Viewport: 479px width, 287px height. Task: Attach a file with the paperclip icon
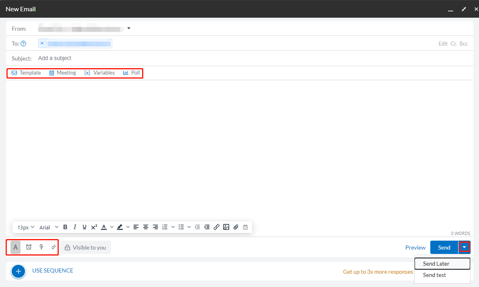coord(236,227)
